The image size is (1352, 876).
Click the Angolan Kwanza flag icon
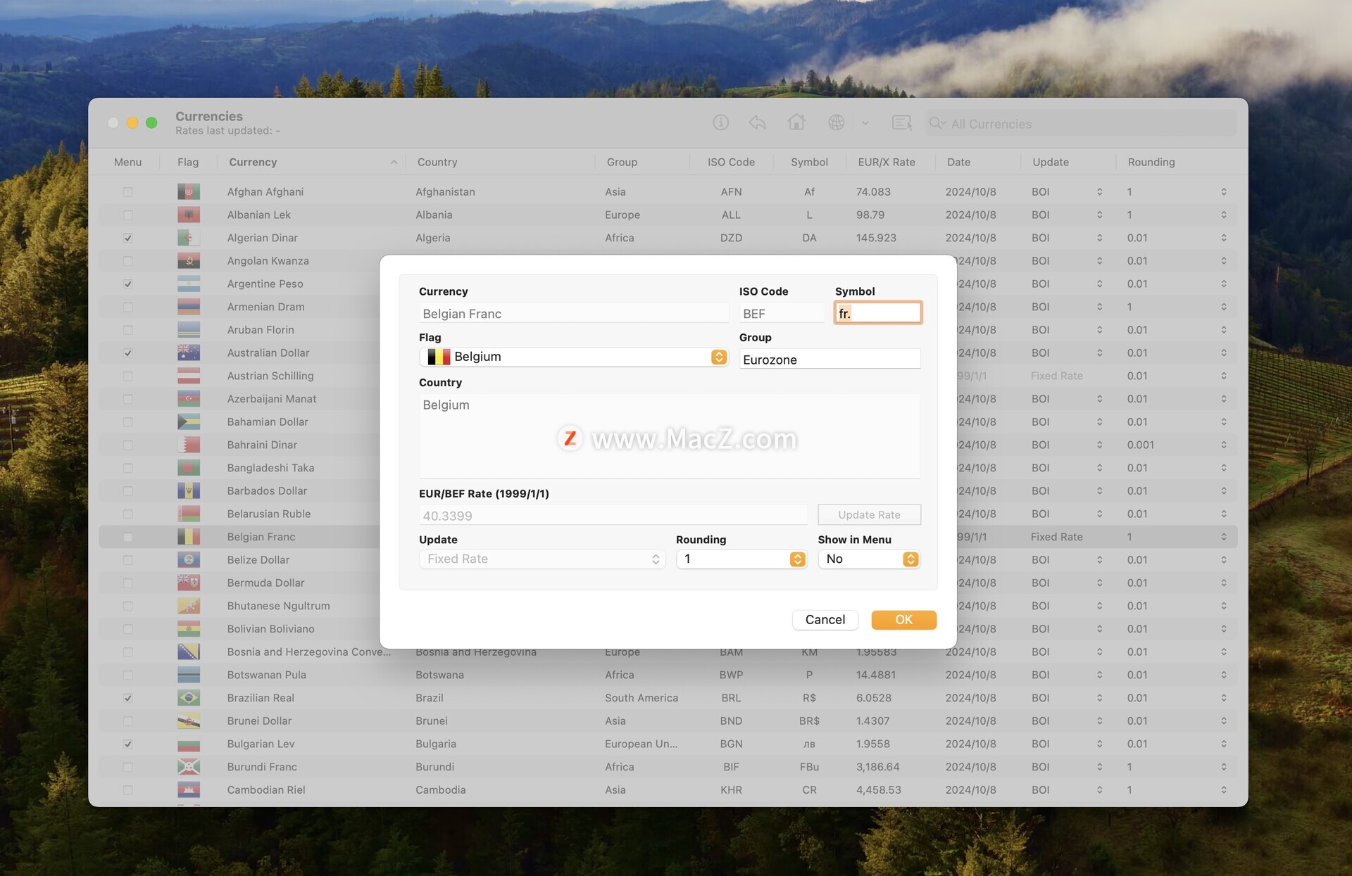(189, 260)
